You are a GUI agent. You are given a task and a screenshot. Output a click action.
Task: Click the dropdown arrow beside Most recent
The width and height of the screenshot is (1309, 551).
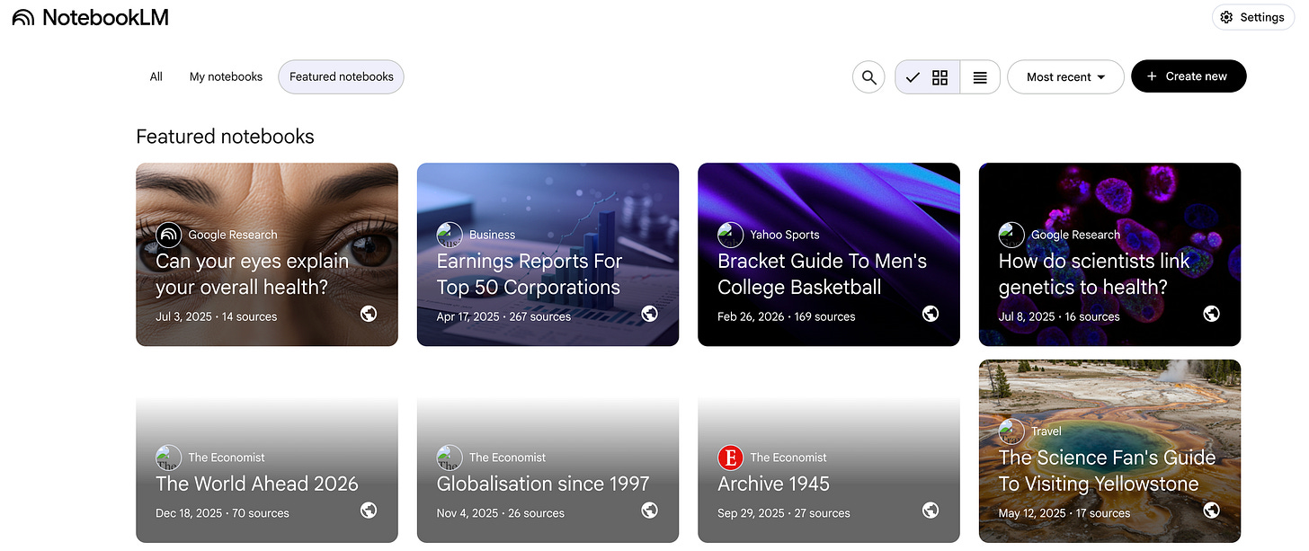tap(1101, 77)
